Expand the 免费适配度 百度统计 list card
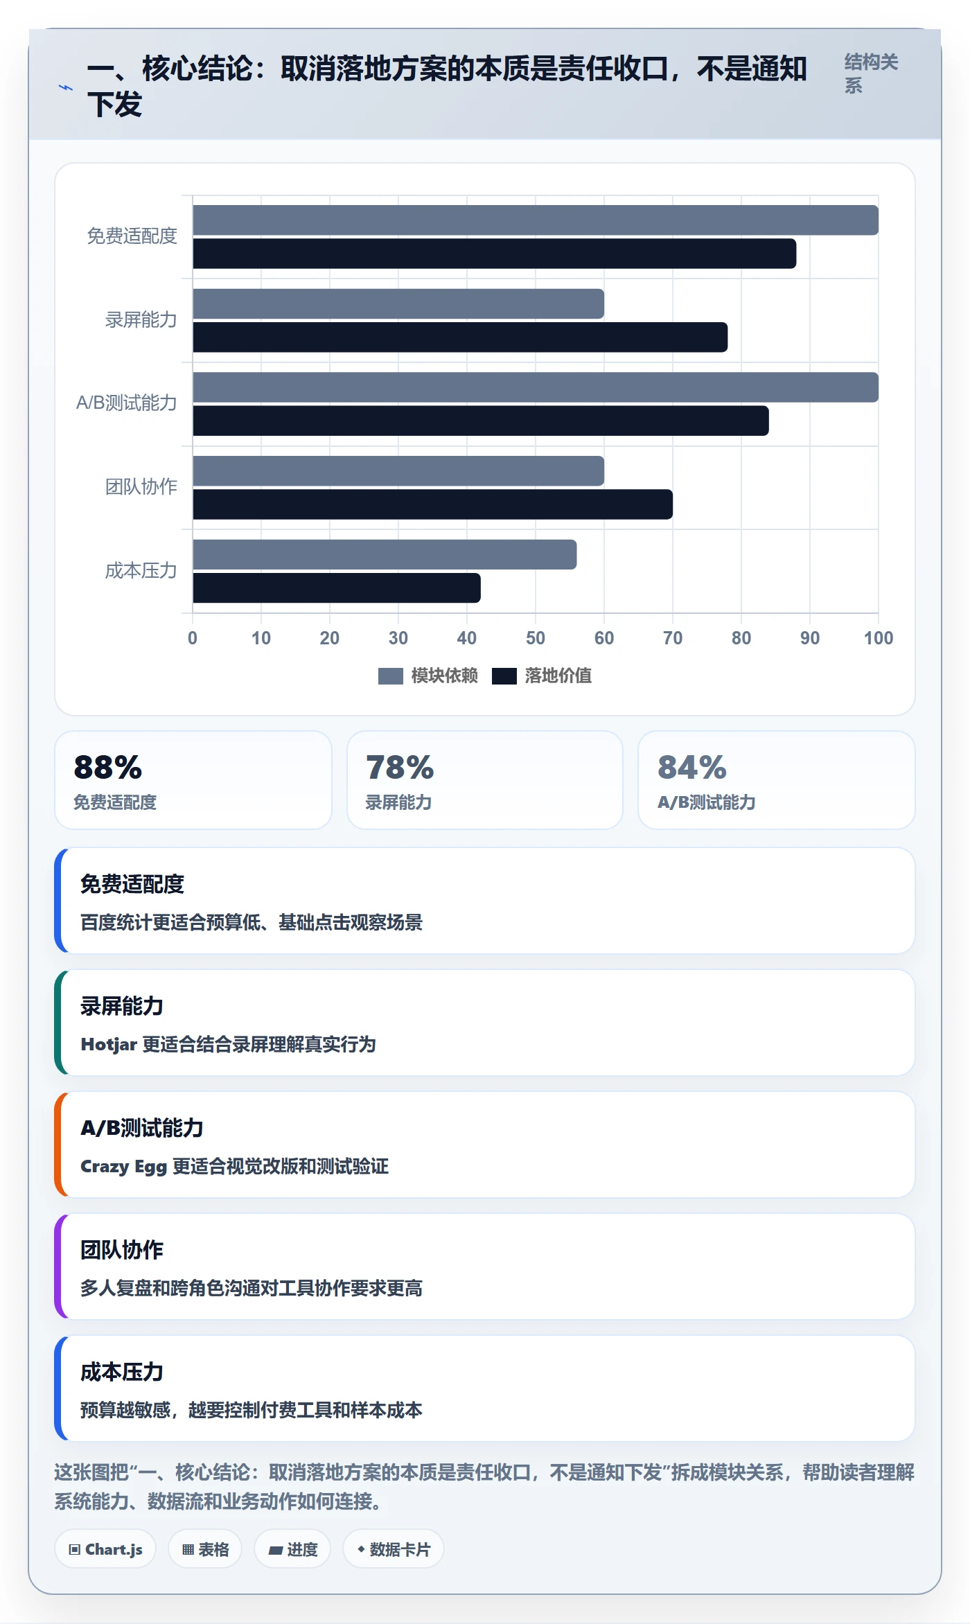The image size is (970, 1624). (x=485, y=901)
